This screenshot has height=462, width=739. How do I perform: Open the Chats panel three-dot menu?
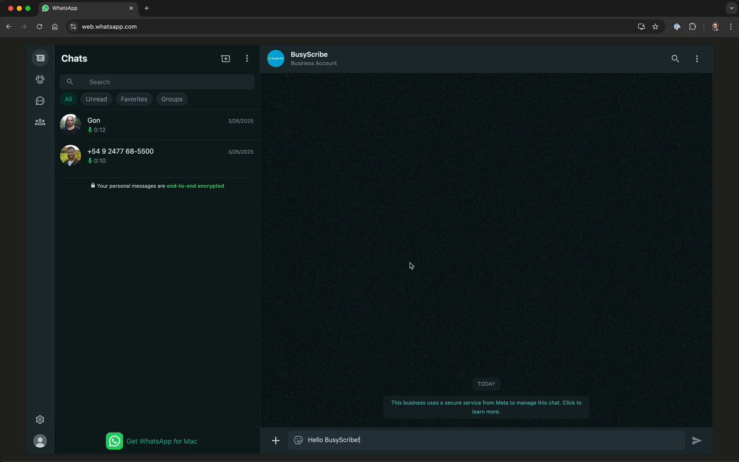(247, 58)
